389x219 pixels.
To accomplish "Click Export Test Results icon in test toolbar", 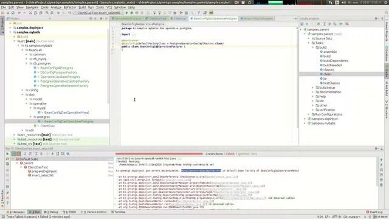I will pos(58,154).
